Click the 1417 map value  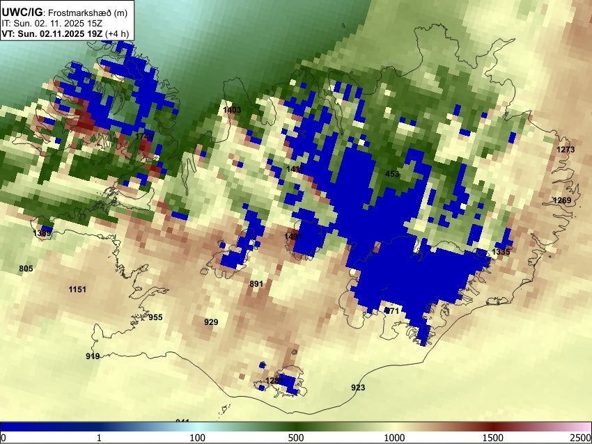point(295,168)
